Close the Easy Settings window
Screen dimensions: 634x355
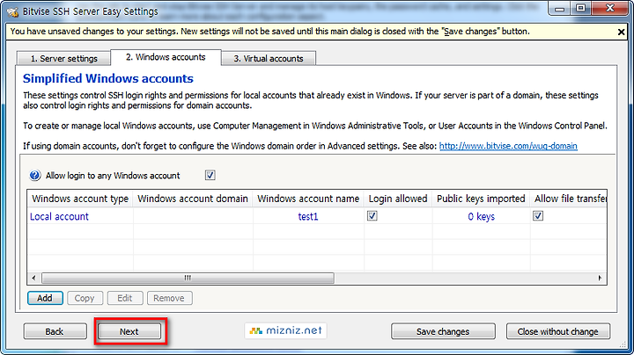click(x=610, y=9)
